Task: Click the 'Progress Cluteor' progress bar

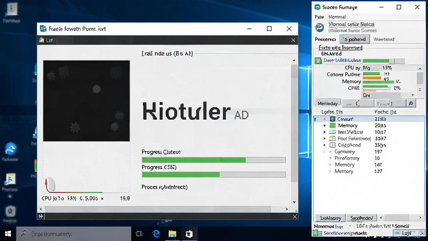Action: click(x=214, y=160)
